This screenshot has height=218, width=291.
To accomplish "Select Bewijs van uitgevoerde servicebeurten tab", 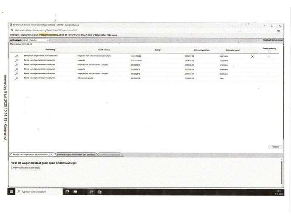I will [33, 155].
